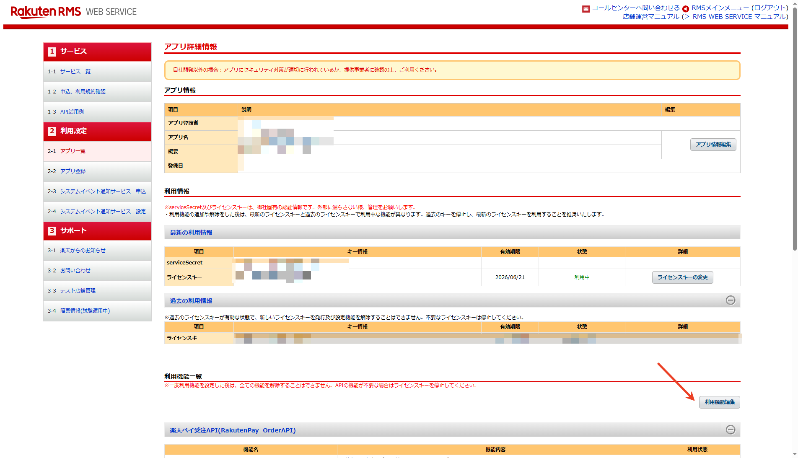
Task: Collapse the 楽天ペイ受注API section with minus icon
Action: [731, 430]
